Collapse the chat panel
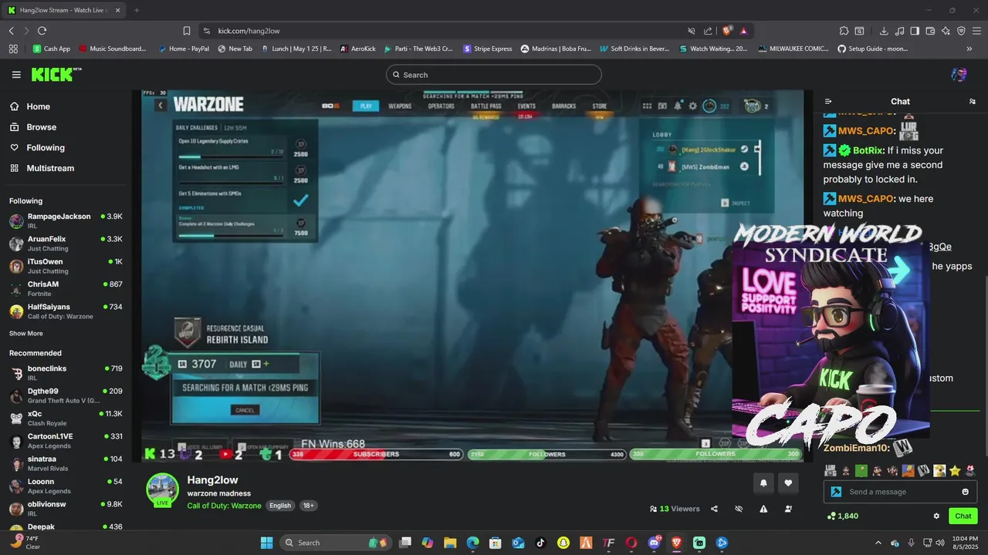 coord(828,101)
